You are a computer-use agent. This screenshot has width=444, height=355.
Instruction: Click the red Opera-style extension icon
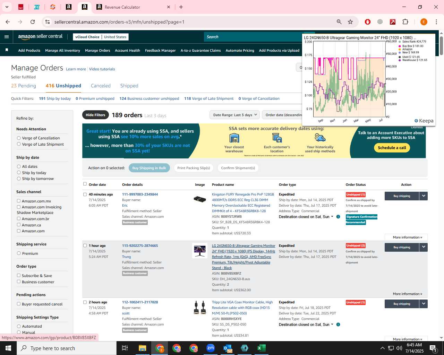(368, 22)
